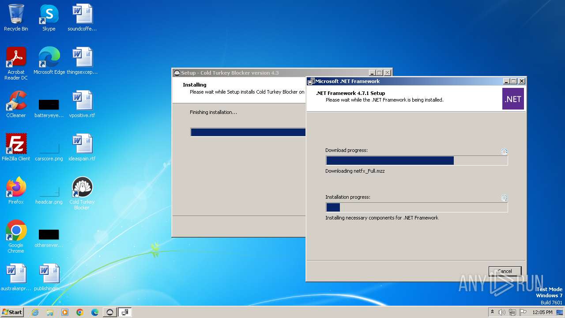Select the soundcoffe document icon
The image size is (565, 318).
pos(82,18)
